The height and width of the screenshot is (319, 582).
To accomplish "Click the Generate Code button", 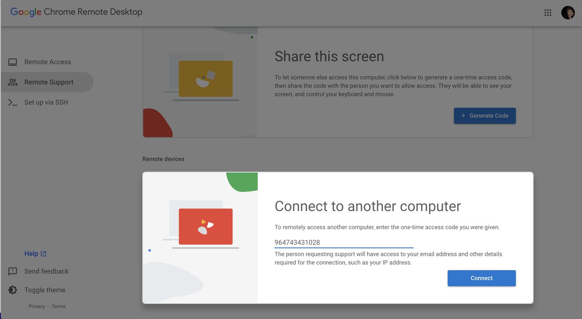I will click(485, 115).
